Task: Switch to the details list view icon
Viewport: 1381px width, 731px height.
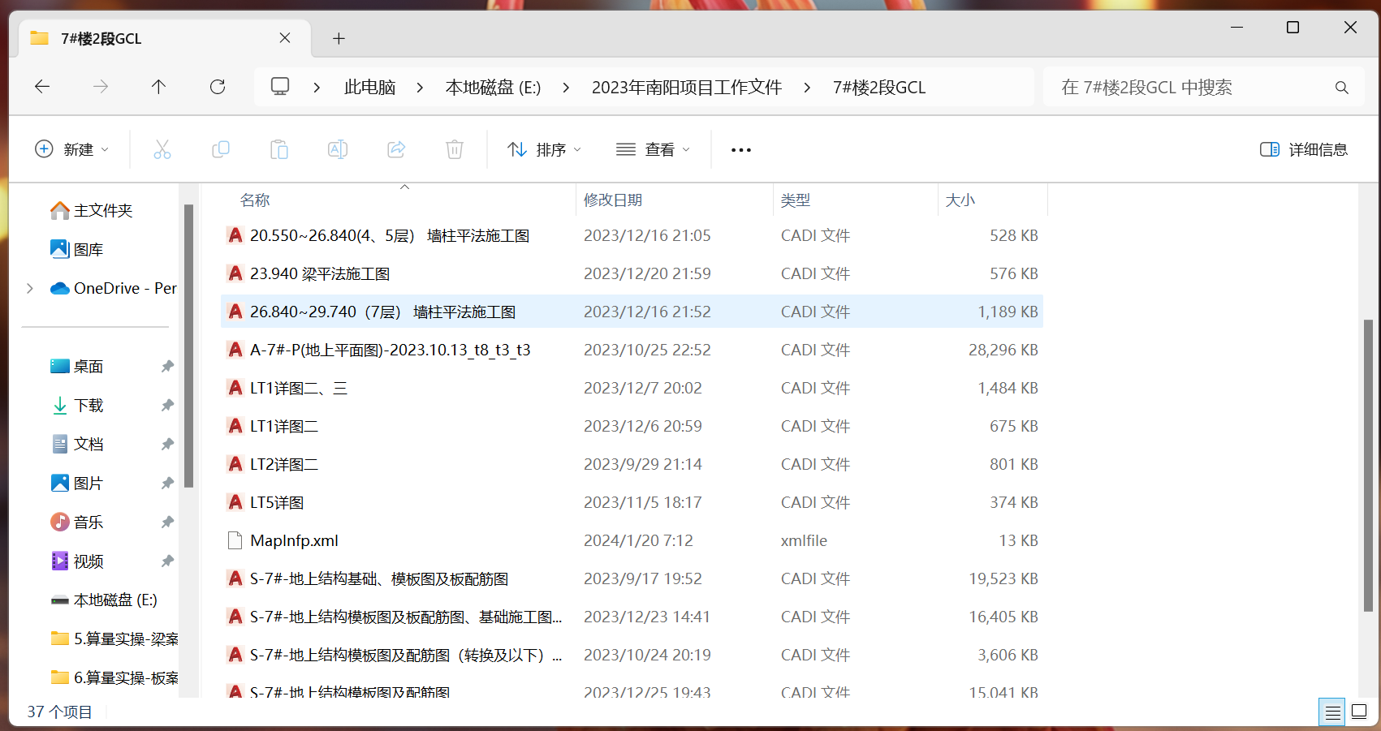Action: click(1332, 712)
